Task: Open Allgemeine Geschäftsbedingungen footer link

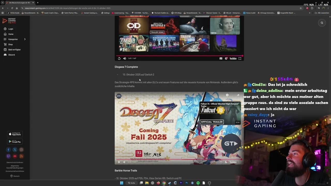Action: click(15, 167)
